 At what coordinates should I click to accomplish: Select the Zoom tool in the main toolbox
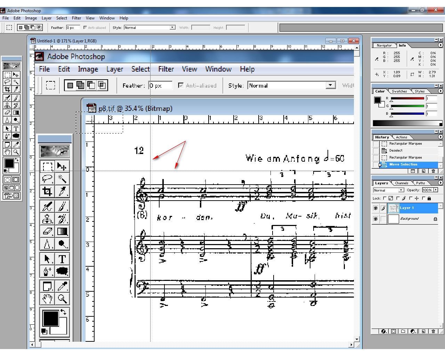coord(16,152)
